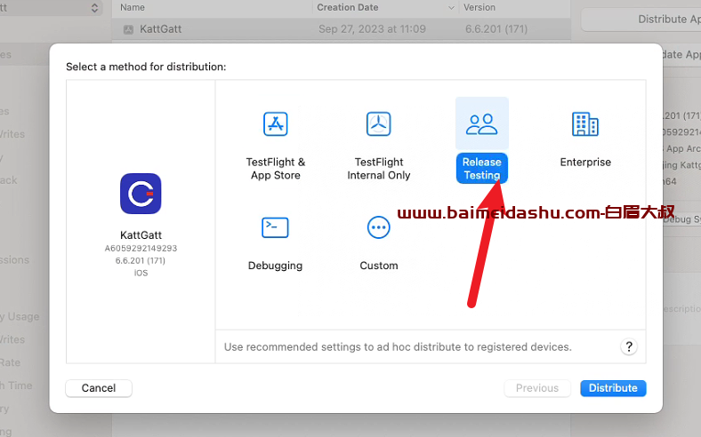Image resolution: width=701 pixels, height=437 pixels.
Task: Choose the Custom ellipsis icon
Action: [379, 227]
